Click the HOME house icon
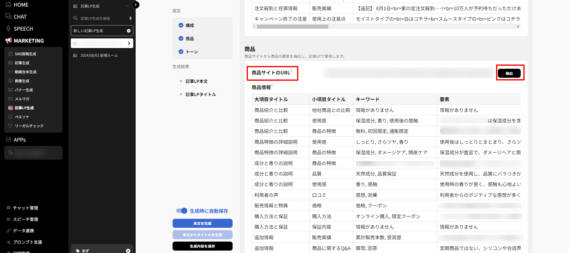Viewport: 569px width, 253px height. pyautogui.click(x=8, y=5)
